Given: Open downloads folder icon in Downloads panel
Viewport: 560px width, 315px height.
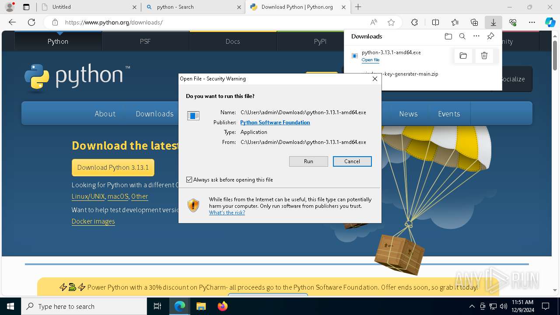Looking at the screenshot, I should pyautogui.click(x=448, y=36).
